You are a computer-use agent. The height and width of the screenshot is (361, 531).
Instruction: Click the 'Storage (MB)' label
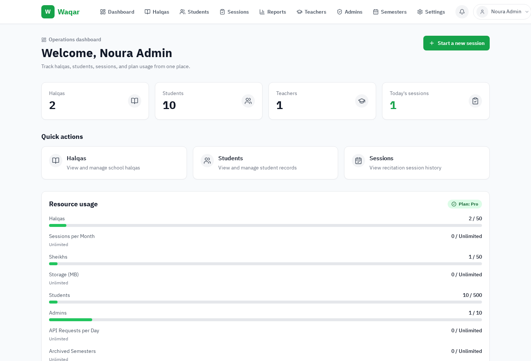(64, 274)
